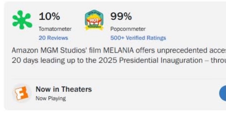Screen dimensions: 226x118
Task: Click the green rotten splat icon
Action: pos(22,20)
